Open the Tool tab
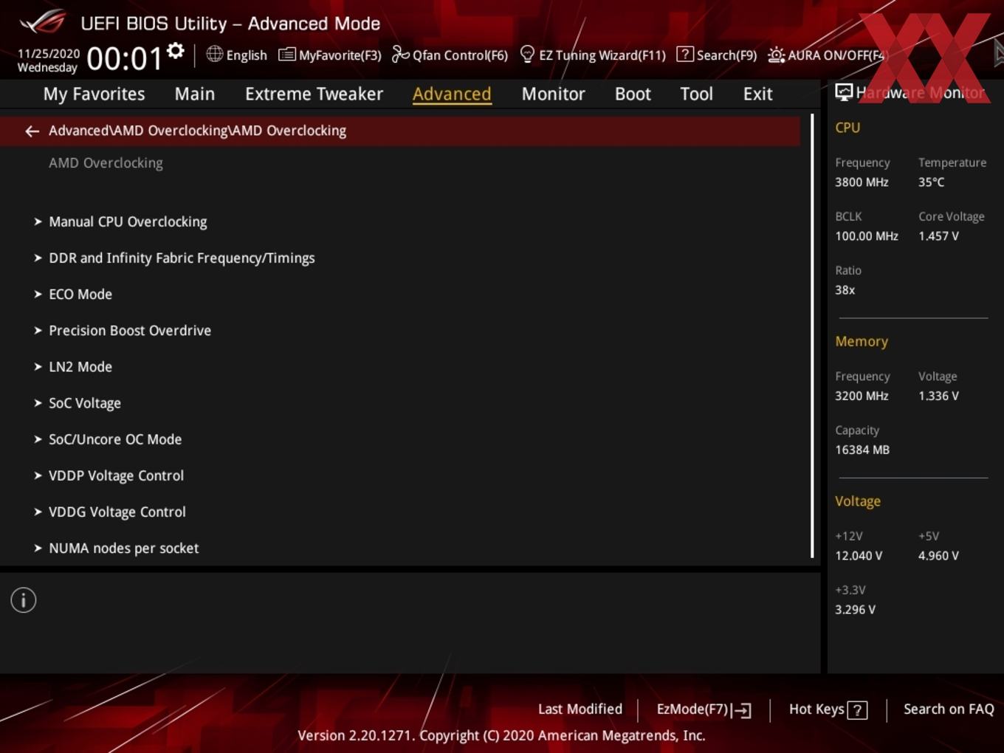The height and width of the screenshot is (753, 1004). [696, 94]
